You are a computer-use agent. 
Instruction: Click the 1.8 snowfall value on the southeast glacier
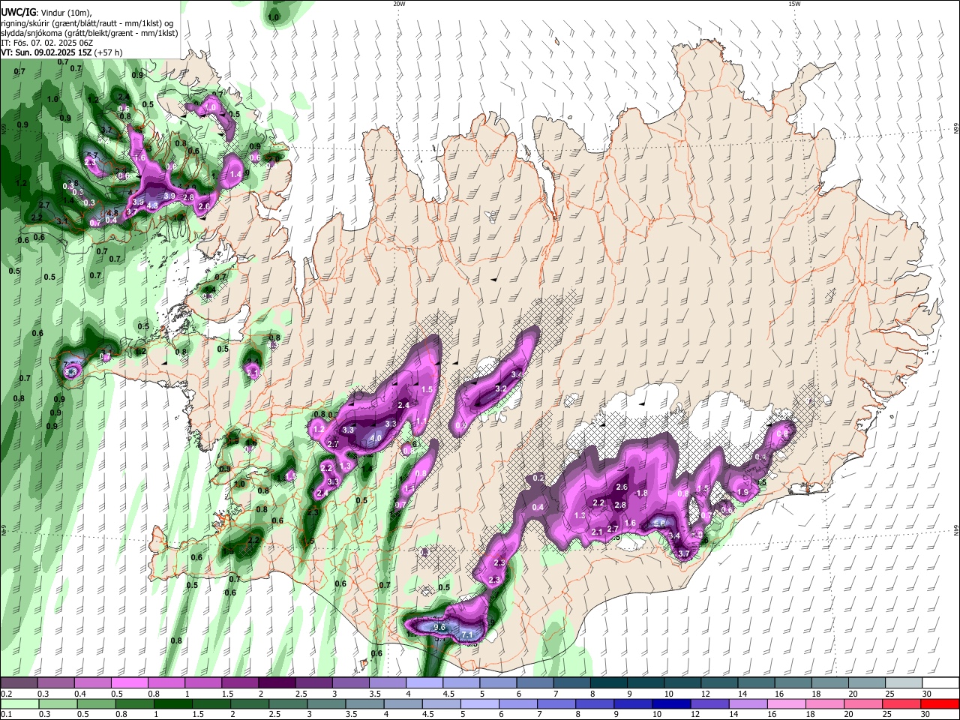click(642, 493)
